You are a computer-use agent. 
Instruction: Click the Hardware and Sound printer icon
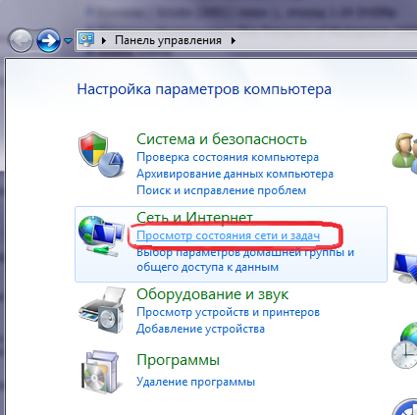tap(102, 310)
